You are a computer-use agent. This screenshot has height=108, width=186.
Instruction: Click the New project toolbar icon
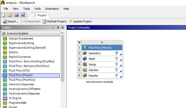(x=4, y=15)
